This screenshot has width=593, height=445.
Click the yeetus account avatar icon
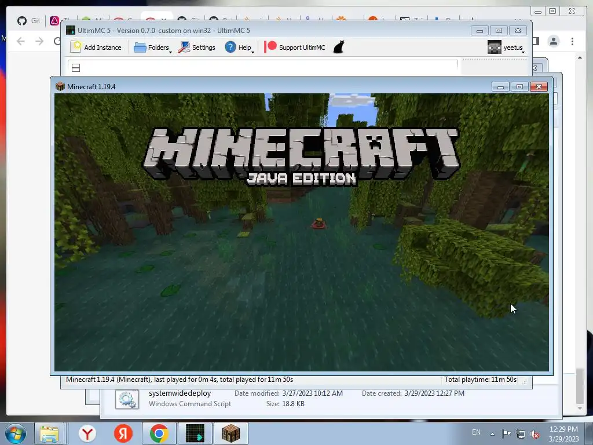[x=495, y=48]
